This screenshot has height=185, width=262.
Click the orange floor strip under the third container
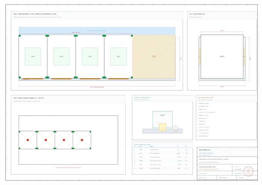[x=90, y=79]
